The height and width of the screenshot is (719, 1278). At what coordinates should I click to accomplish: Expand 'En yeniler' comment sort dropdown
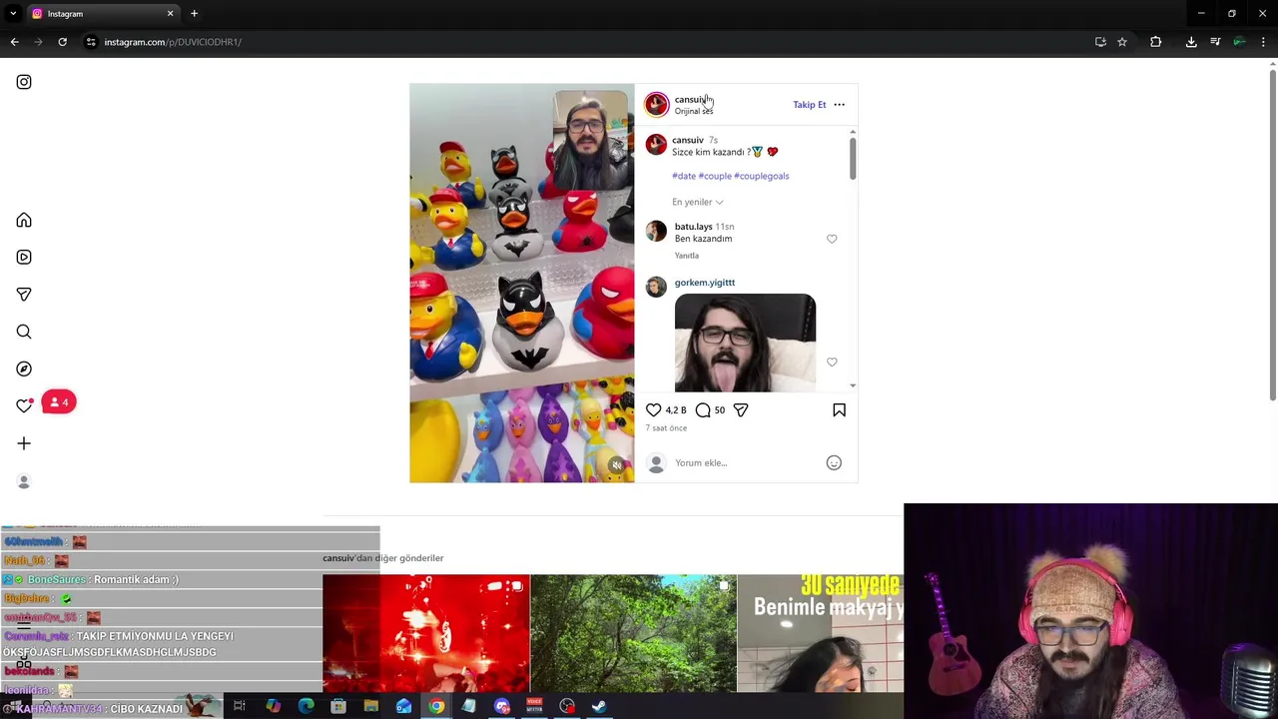tap(697, 202)
